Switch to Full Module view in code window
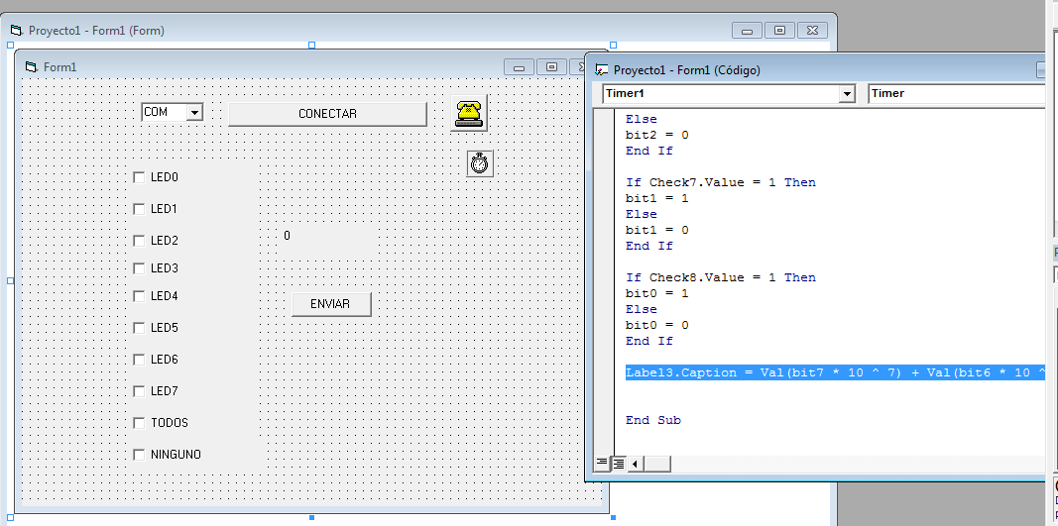The height and width of the screenshot is (526, 1058). coord(618,464)
